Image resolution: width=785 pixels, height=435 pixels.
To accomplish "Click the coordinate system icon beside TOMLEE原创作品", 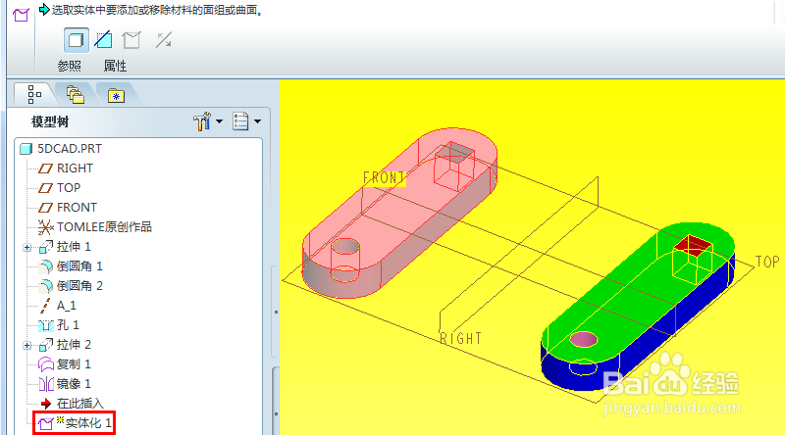I will [45, 227].
